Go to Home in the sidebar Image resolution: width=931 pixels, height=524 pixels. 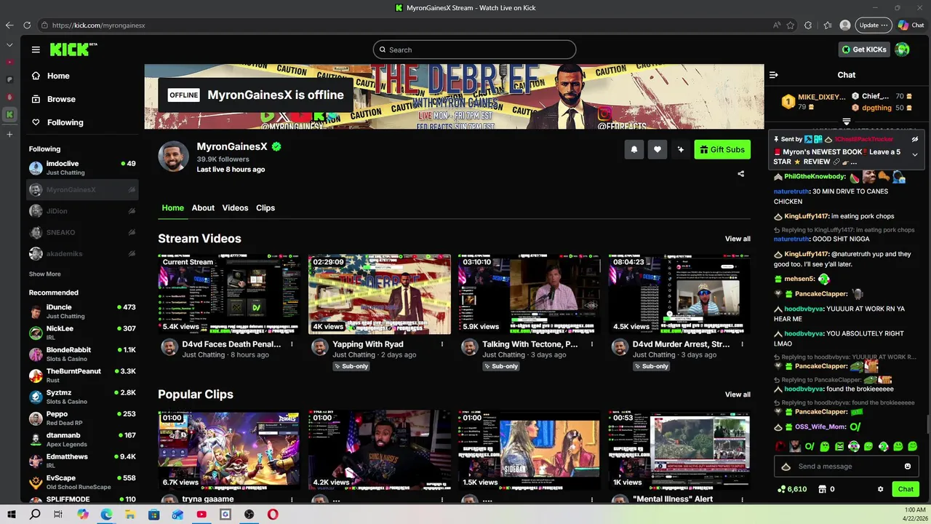tap(58, 76)
